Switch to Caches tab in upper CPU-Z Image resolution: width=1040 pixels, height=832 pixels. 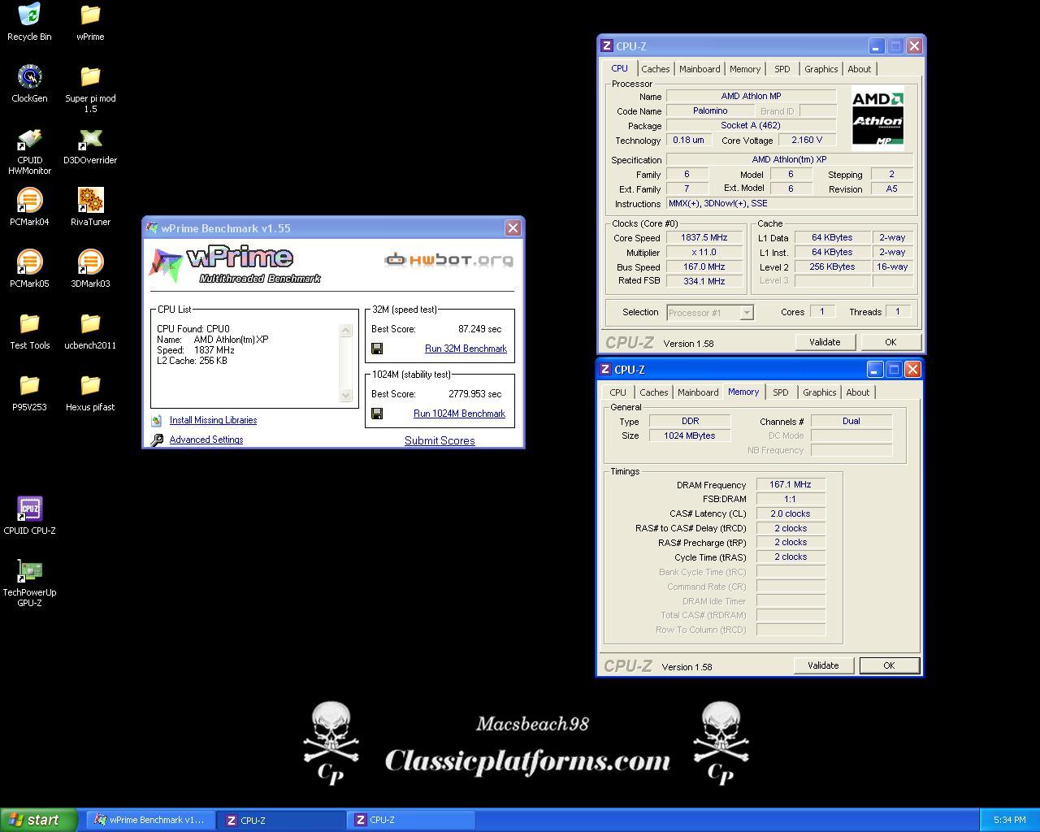point(656,69)
